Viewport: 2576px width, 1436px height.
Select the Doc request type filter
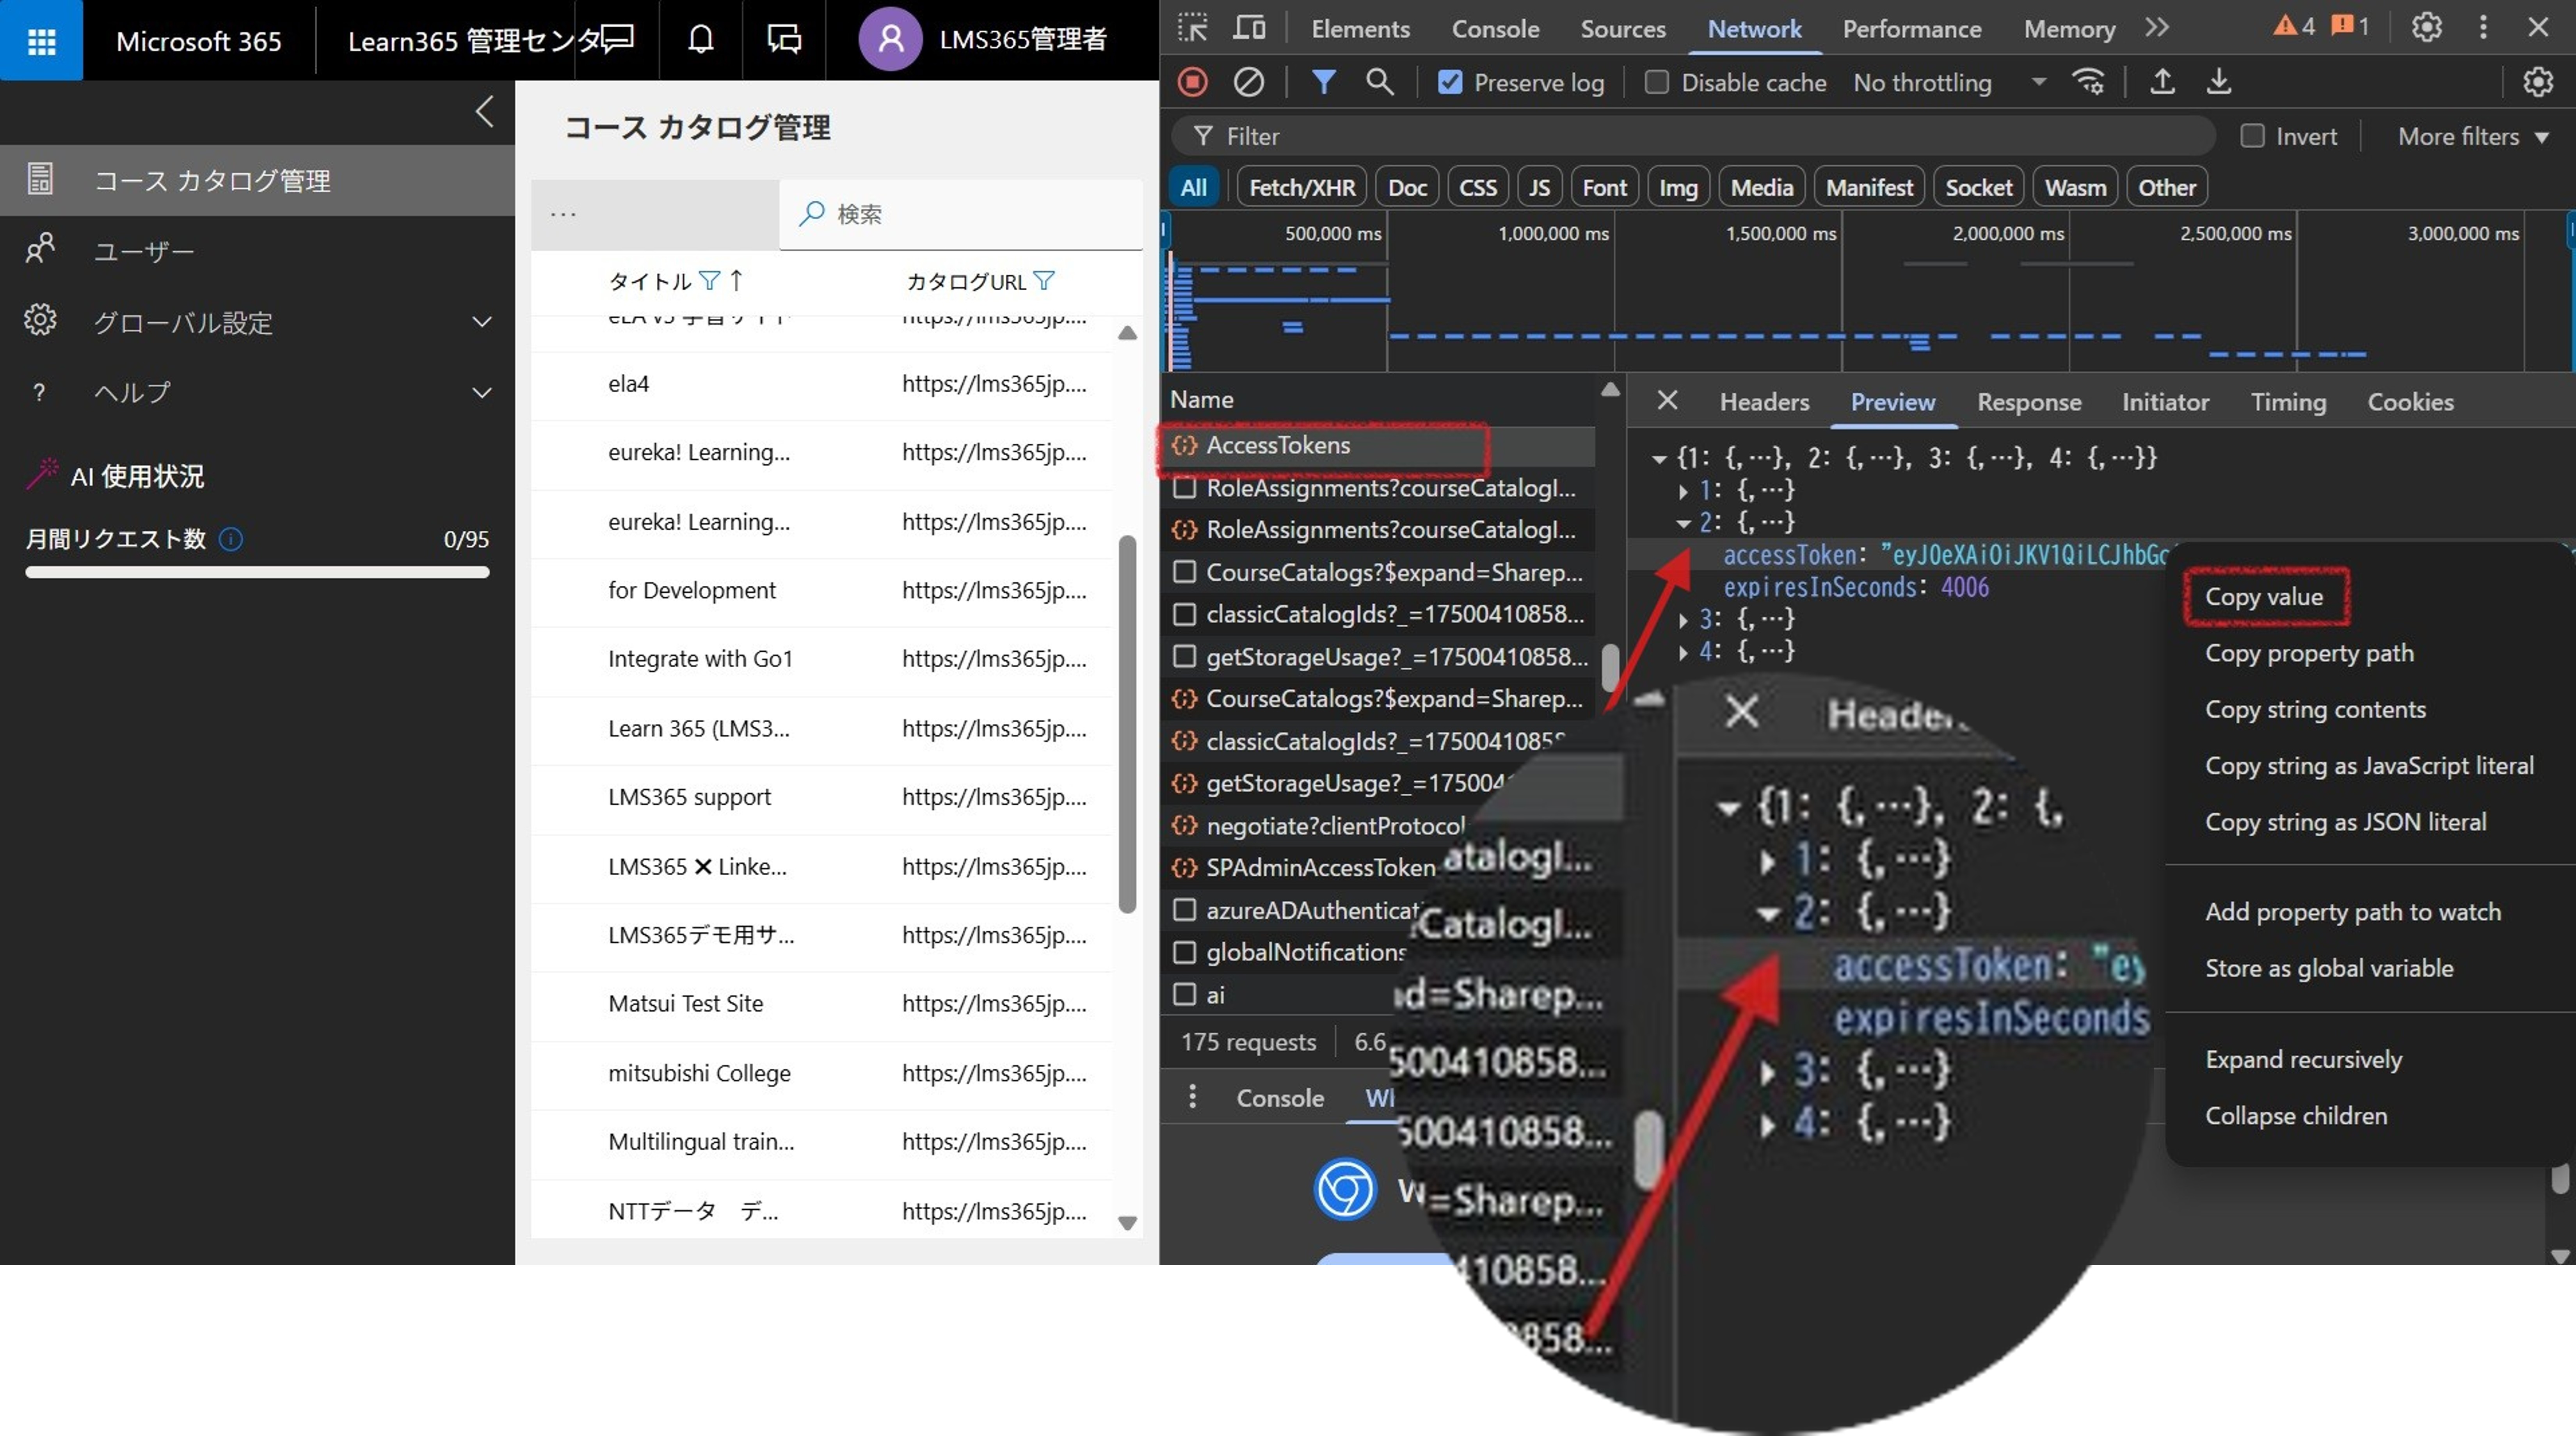1407,187
